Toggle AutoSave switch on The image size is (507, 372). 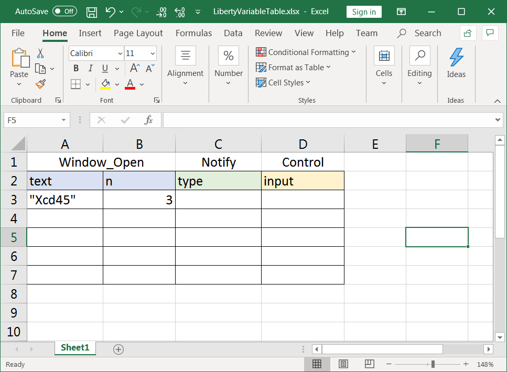click(64, 12)
